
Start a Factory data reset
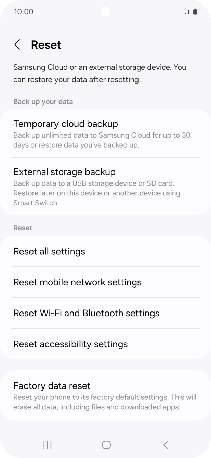(x=52, y=386)
